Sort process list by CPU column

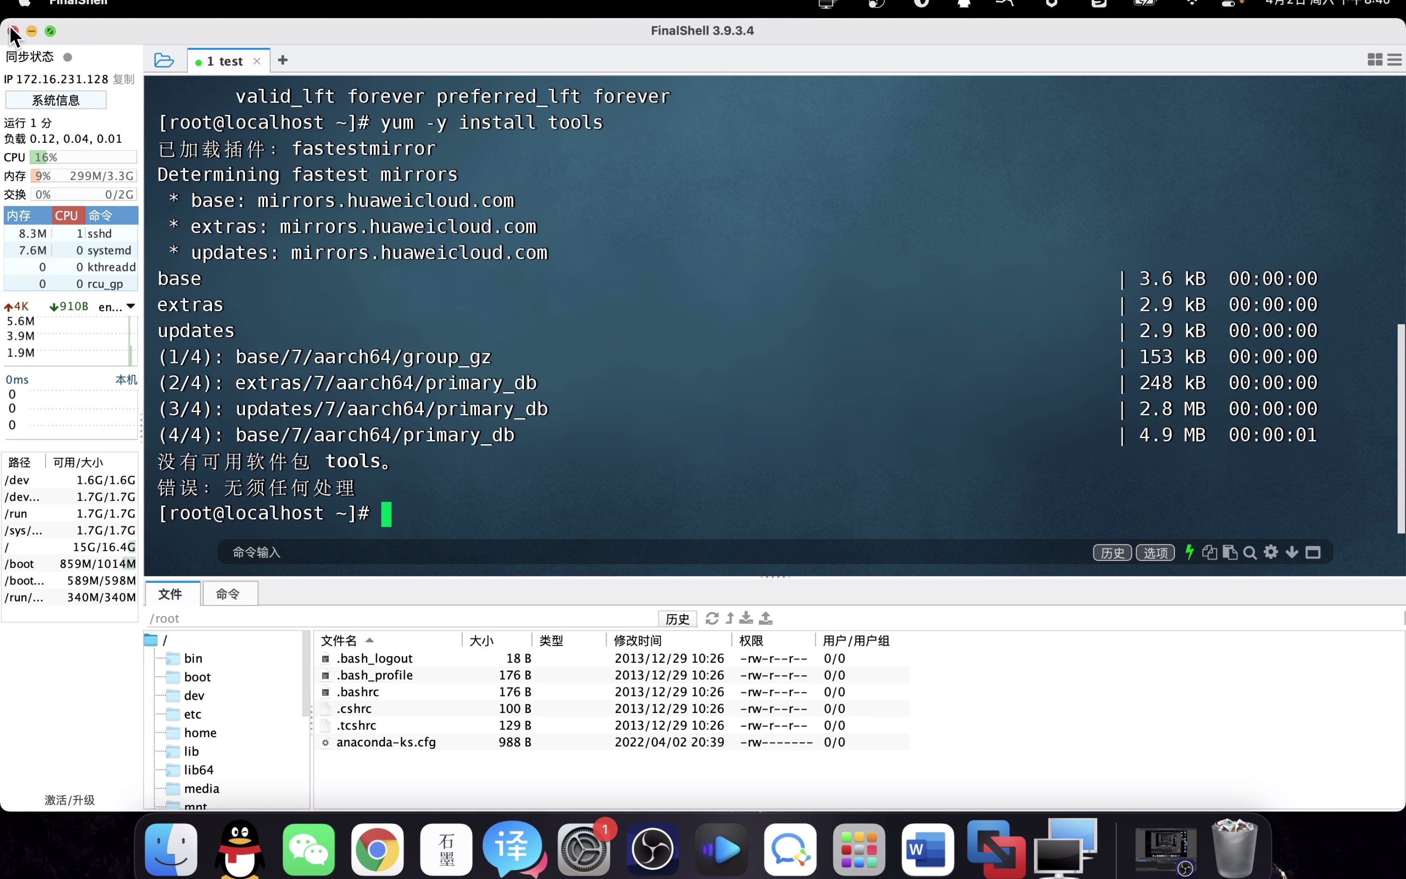[x=66, y=216]
